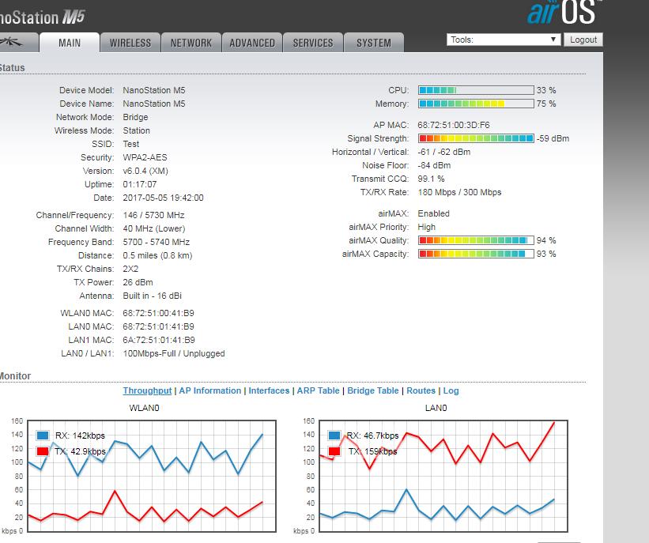Open the AP Information link
The image size is (649, 543).
[209, 390]
